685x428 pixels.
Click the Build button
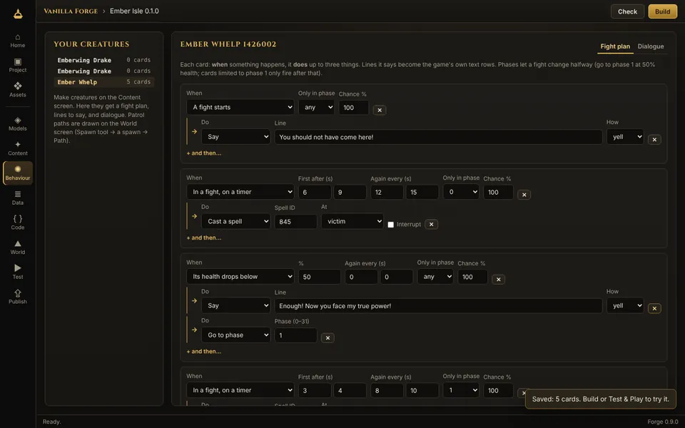(x=662, y=12)
